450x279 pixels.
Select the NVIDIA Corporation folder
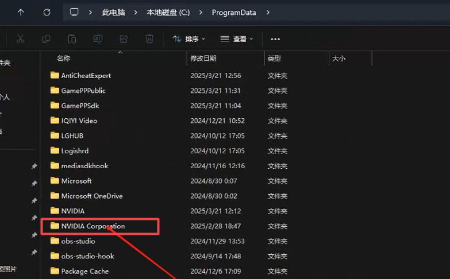pyautogui.click(x=93, y=226)
